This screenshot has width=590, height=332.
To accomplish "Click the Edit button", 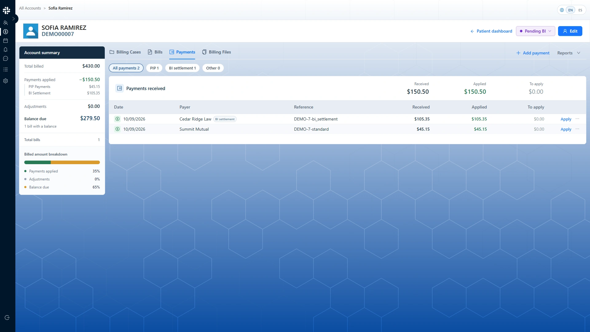I will click(x=570, y=31).
